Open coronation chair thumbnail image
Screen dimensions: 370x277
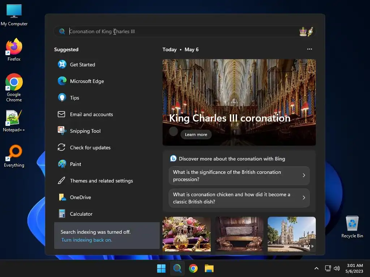click(x=239, y=234)
